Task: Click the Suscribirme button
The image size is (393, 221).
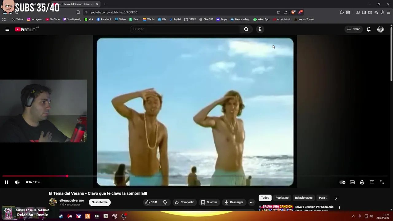Action: click(x=100, y=202)
